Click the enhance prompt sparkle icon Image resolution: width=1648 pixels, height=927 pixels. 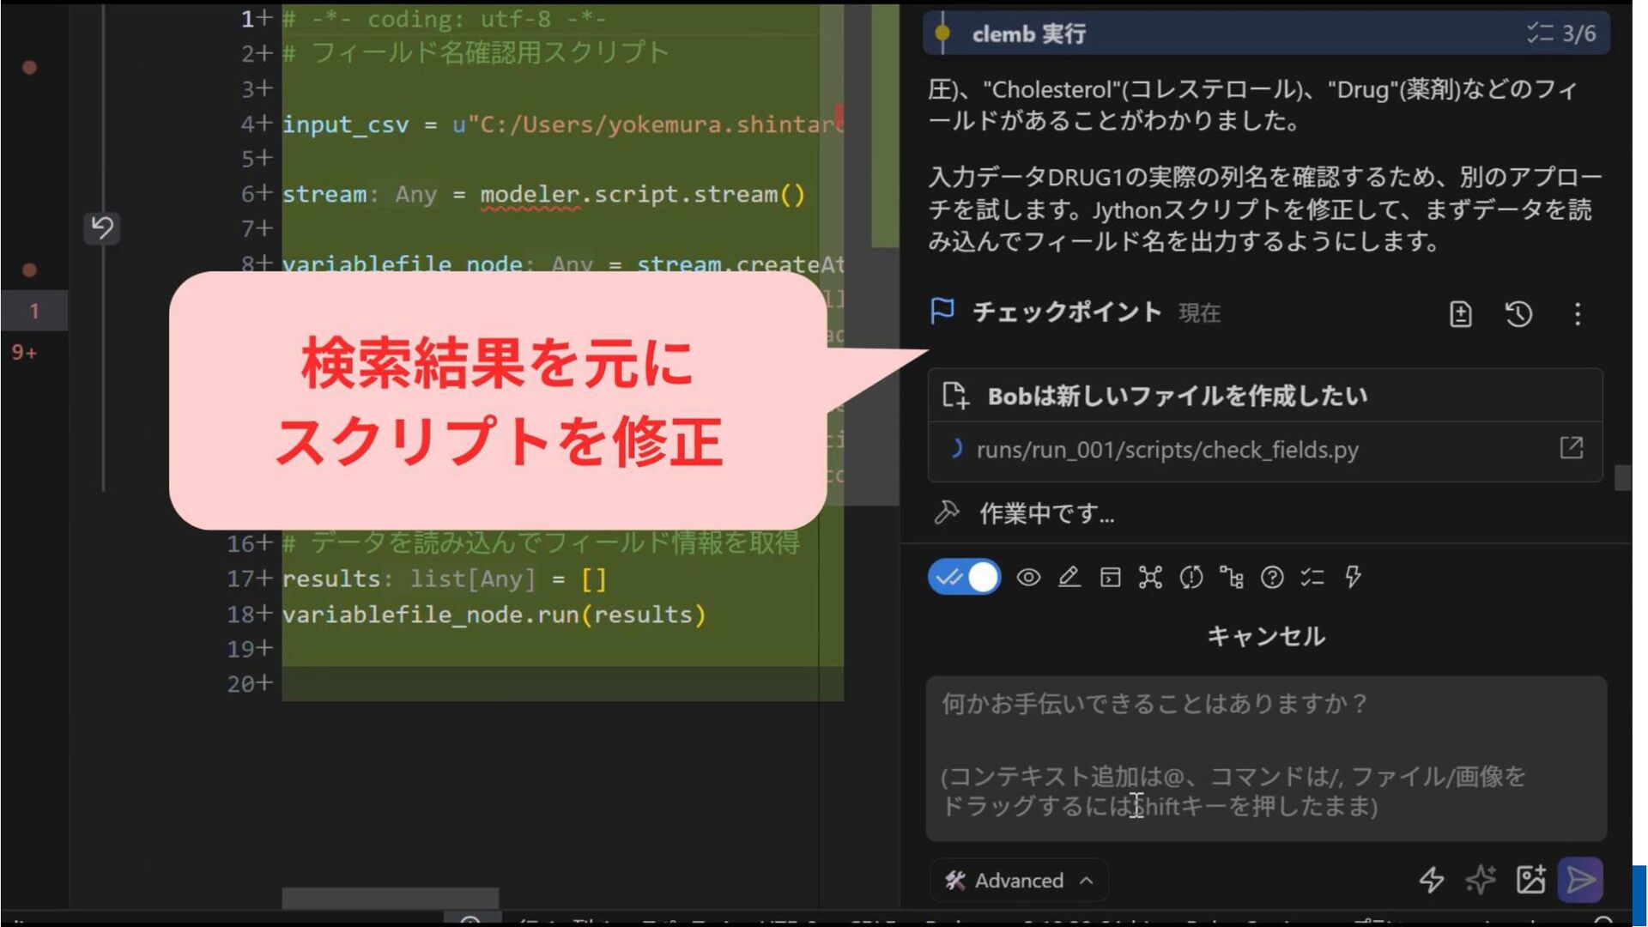click(1481, 880)
